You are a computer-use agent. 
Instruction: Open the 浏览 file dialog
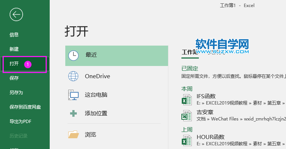pos(116,135)
